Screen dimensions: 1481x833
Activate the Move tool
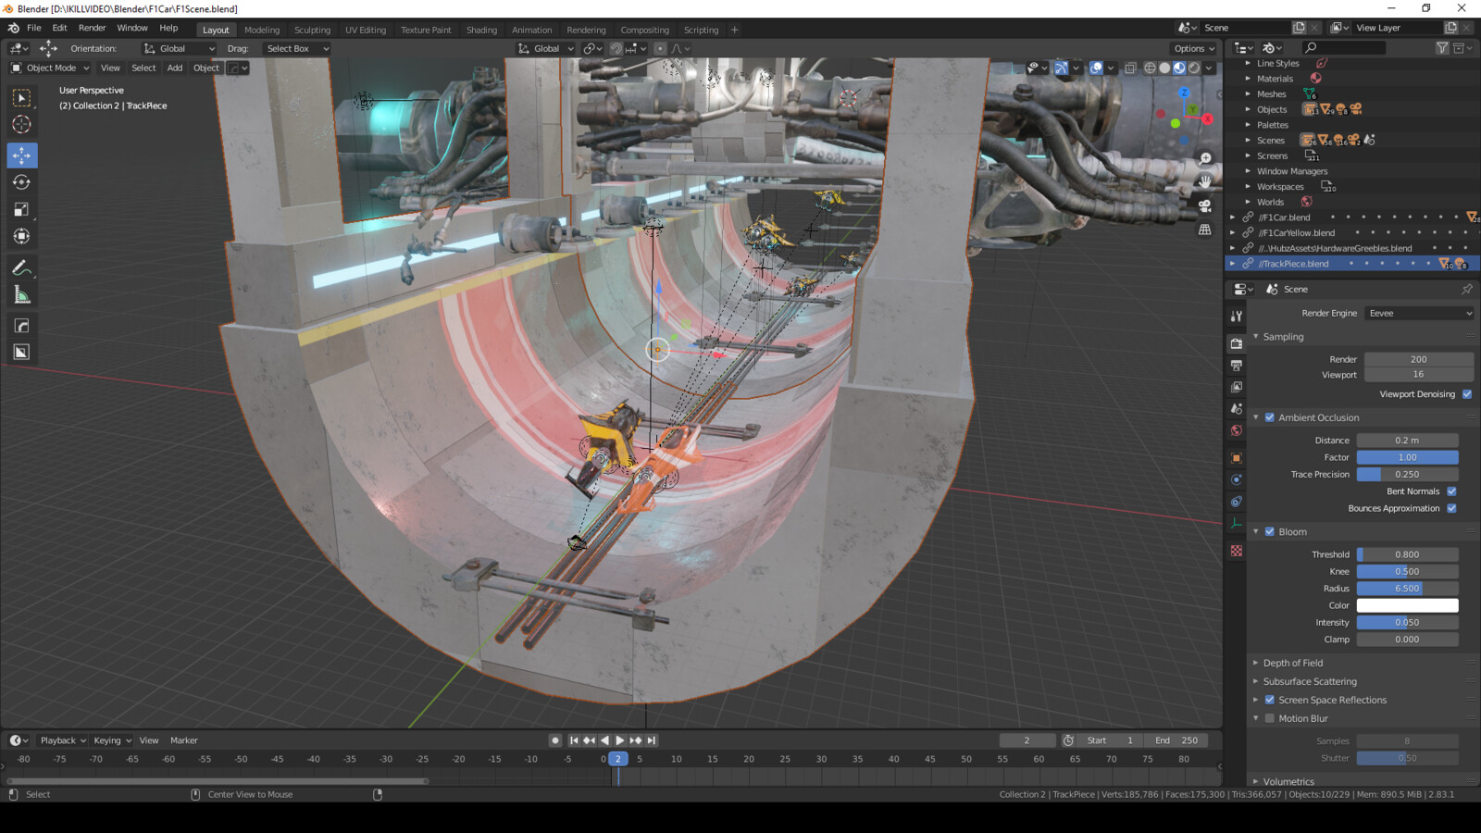[21, 155]
